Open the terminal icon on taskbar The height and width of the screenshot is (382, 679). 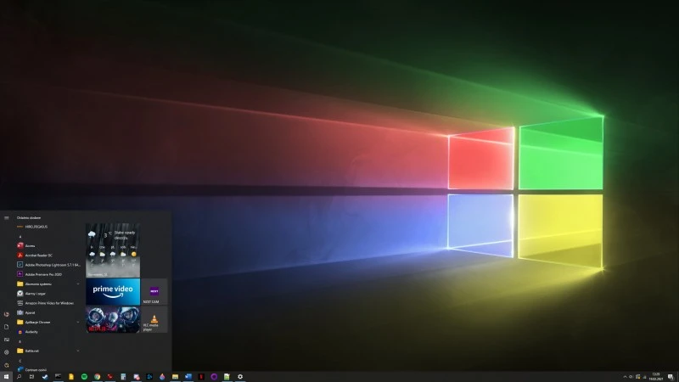[58, 377]
